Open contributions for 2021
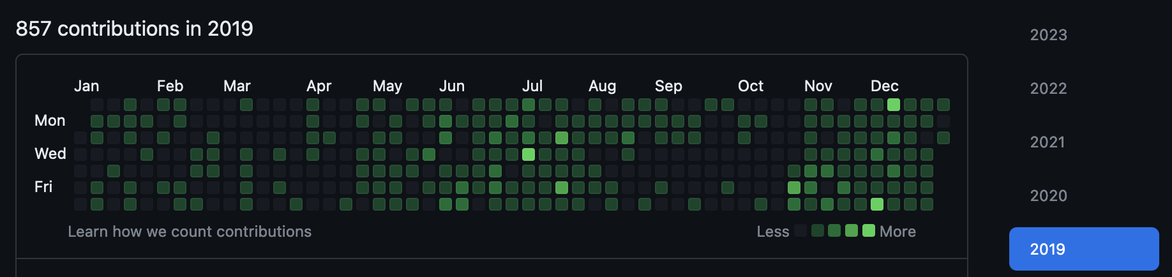1172x277 pixels. pos(1047,142)
